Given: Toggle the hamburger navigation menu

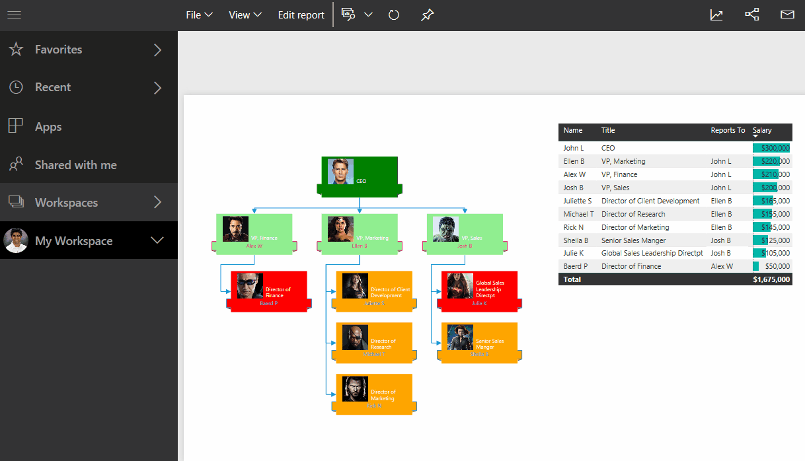Looking at the screenshot, I should click(14, 15).
